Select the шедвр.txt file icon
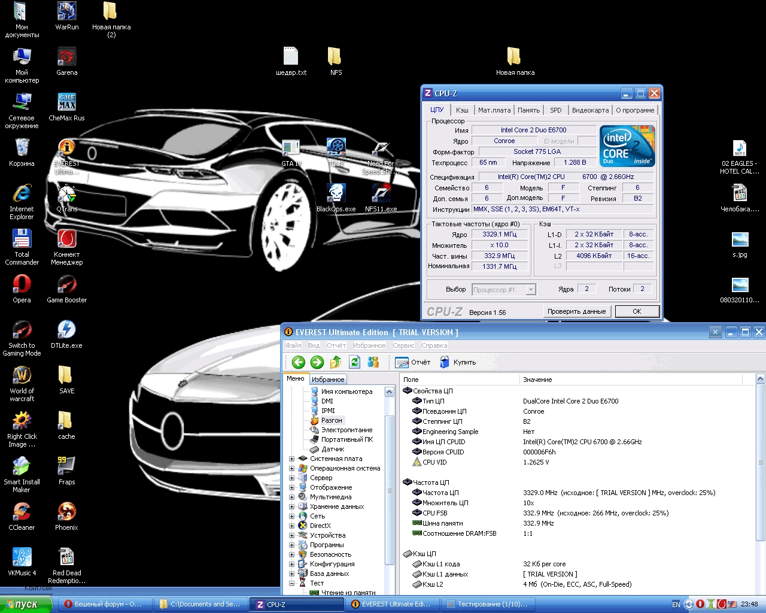The height and width of the screenshot is (613, 766). click(291, 62)
